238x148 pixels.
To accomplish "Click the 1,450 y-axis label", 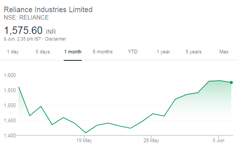I will 10,120.
